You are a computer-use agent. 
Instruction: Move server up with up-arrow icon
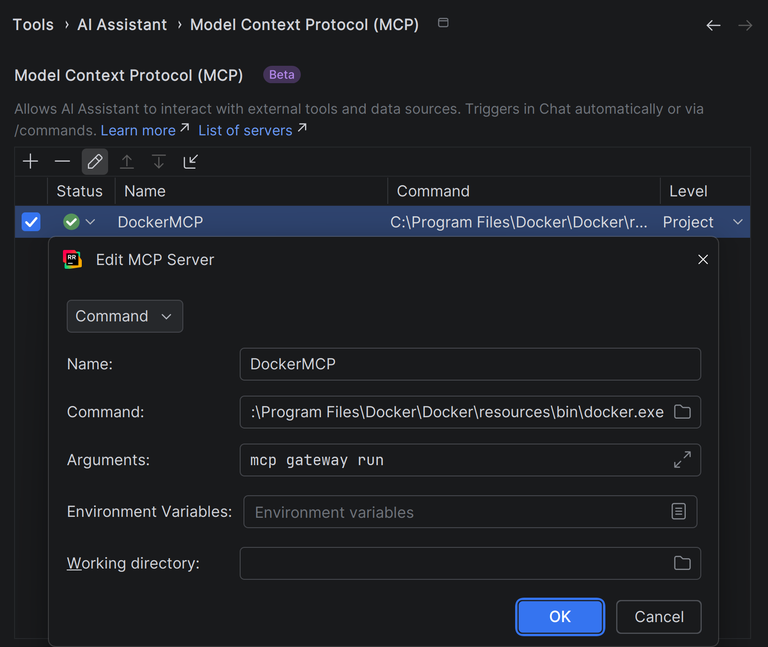pyautogui.click(x=127, y=162)
